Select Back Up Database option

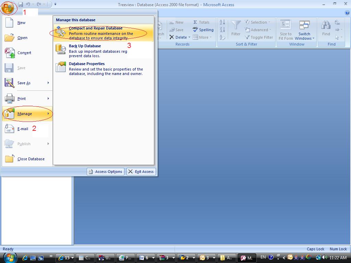pyautogui.click(x=104, y=51)
